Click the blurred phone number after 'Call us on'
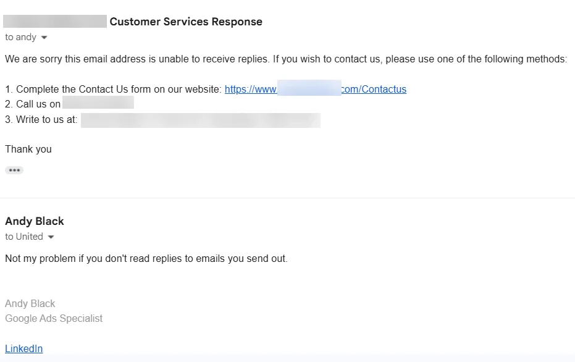575x362 pixels. (98, 103)
